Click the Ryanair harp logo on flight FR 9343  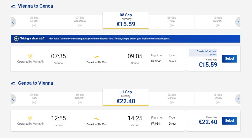[31, 57]
